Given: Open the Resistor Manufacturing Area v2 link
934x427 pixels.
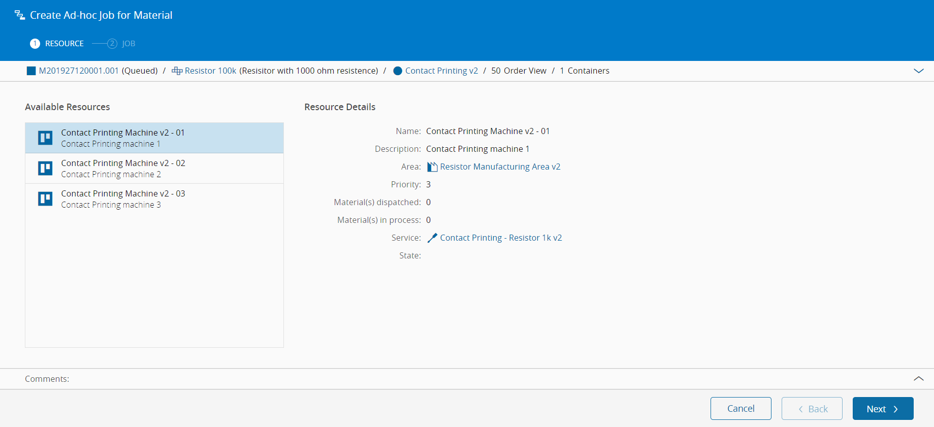Looking at the screenshot, I should coord(500,167).
